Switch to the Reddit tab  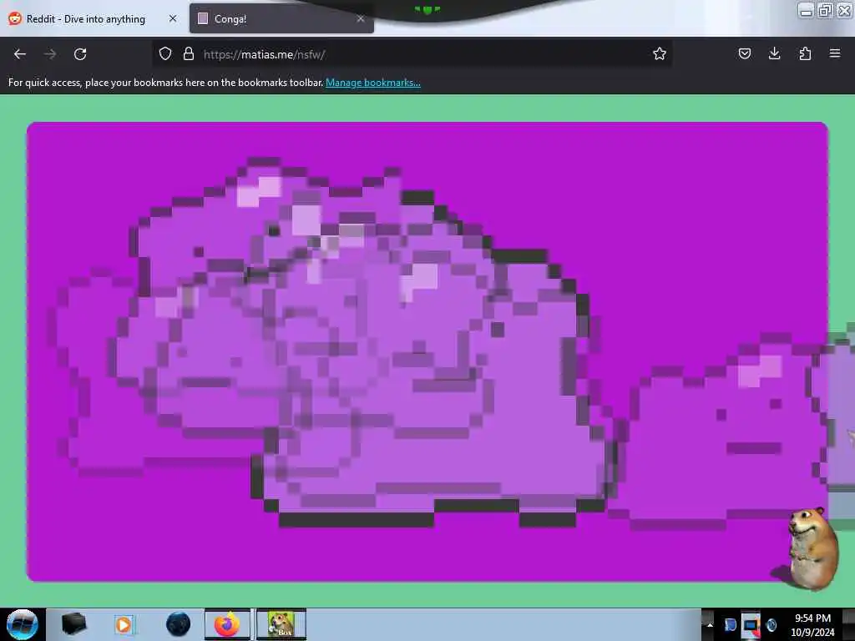coord(94,19)
